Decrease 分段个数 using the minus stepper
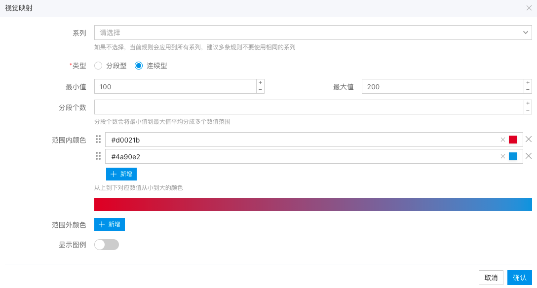Screen dimensions: 537x288 [528, 110]
